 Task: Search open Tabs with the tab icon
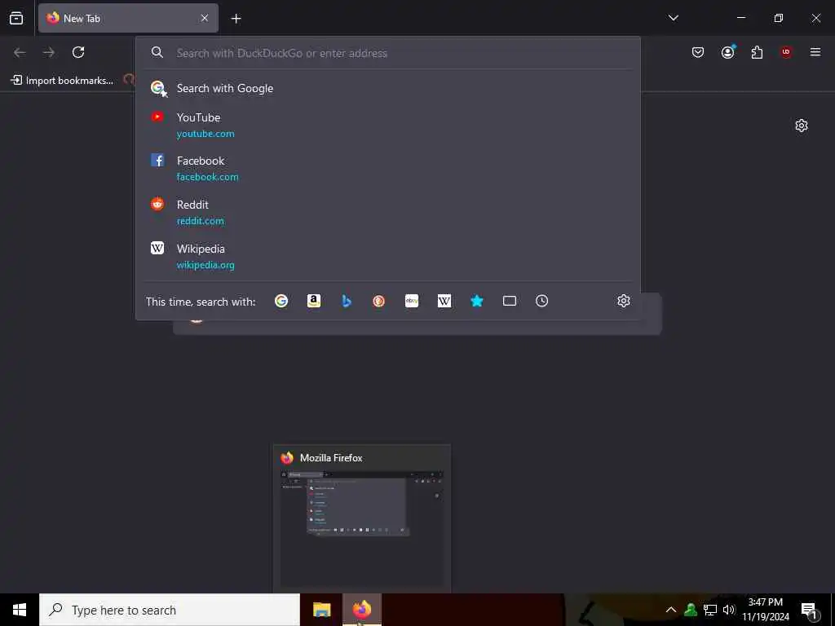[x=509, y=302]
